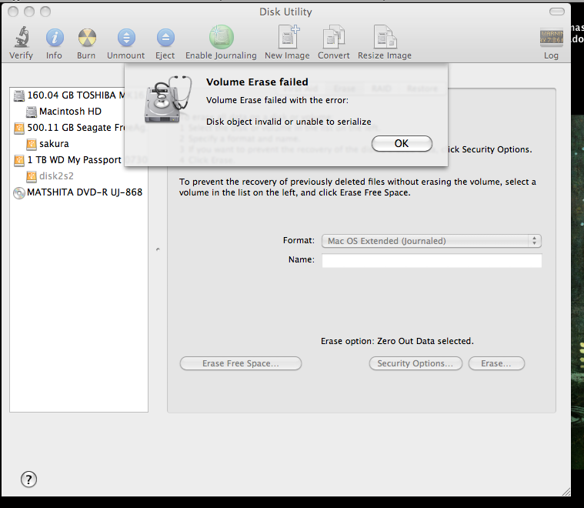584x508 pixels.
Task: Click the Disk Utility icon in the error dialog
Action: click(x=168, y=99)
